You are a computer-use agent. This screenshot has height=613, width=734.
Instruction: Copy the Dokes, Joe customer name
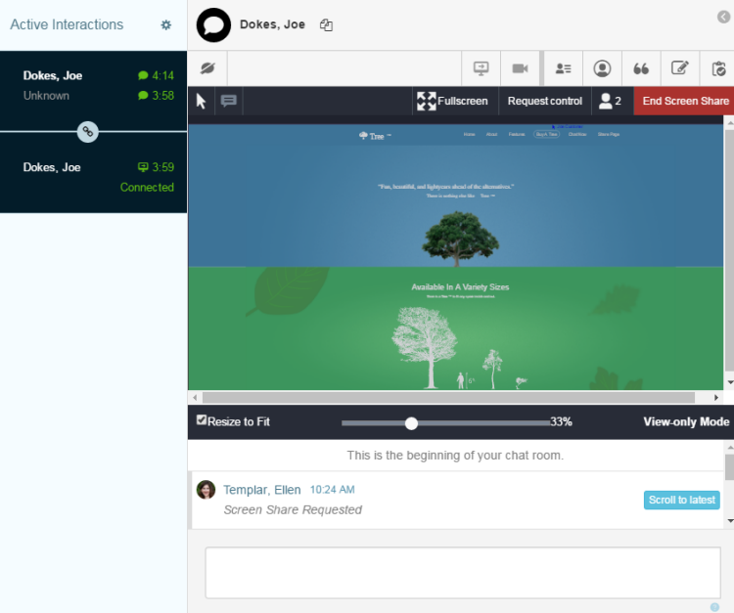(x=326, y=25)
